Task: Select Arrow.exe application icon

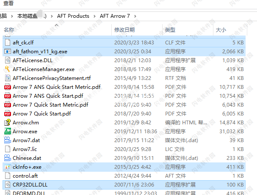Action: click(8, 131)
